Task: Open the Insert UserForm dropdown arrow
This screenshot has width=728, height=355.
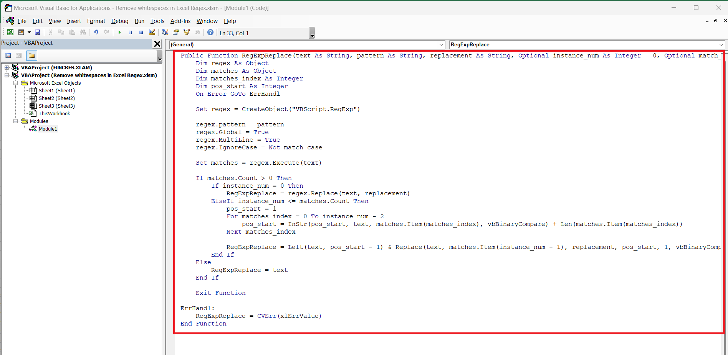Action: pyautogui.click(x=29, y=33)
